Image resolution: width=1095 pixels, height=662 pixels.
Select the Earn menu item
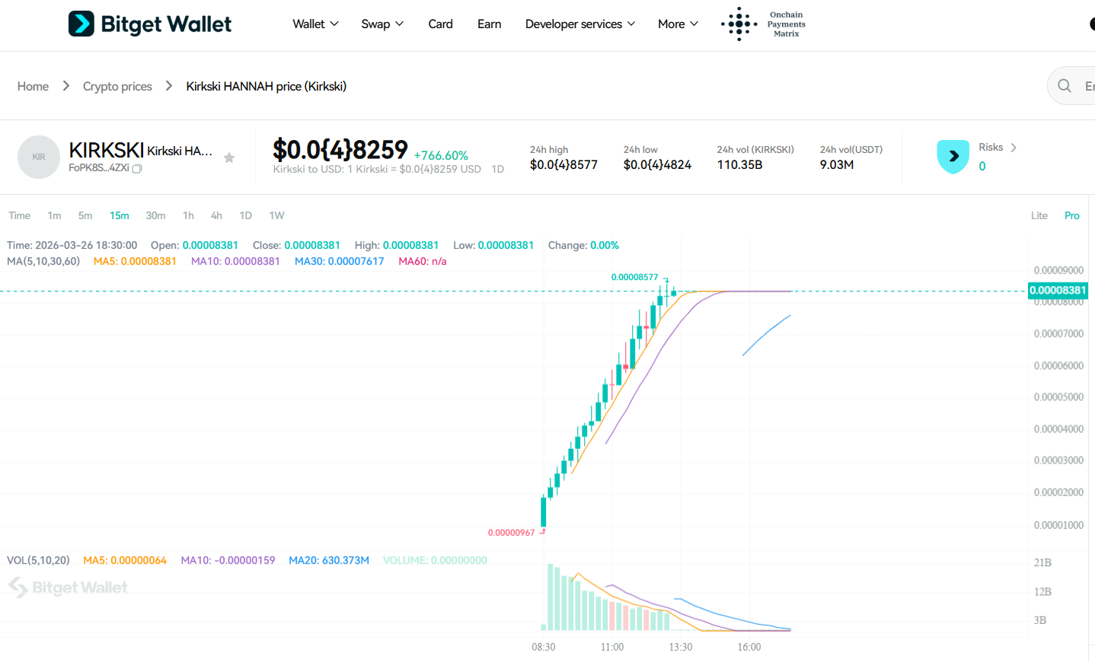(489, 24)
